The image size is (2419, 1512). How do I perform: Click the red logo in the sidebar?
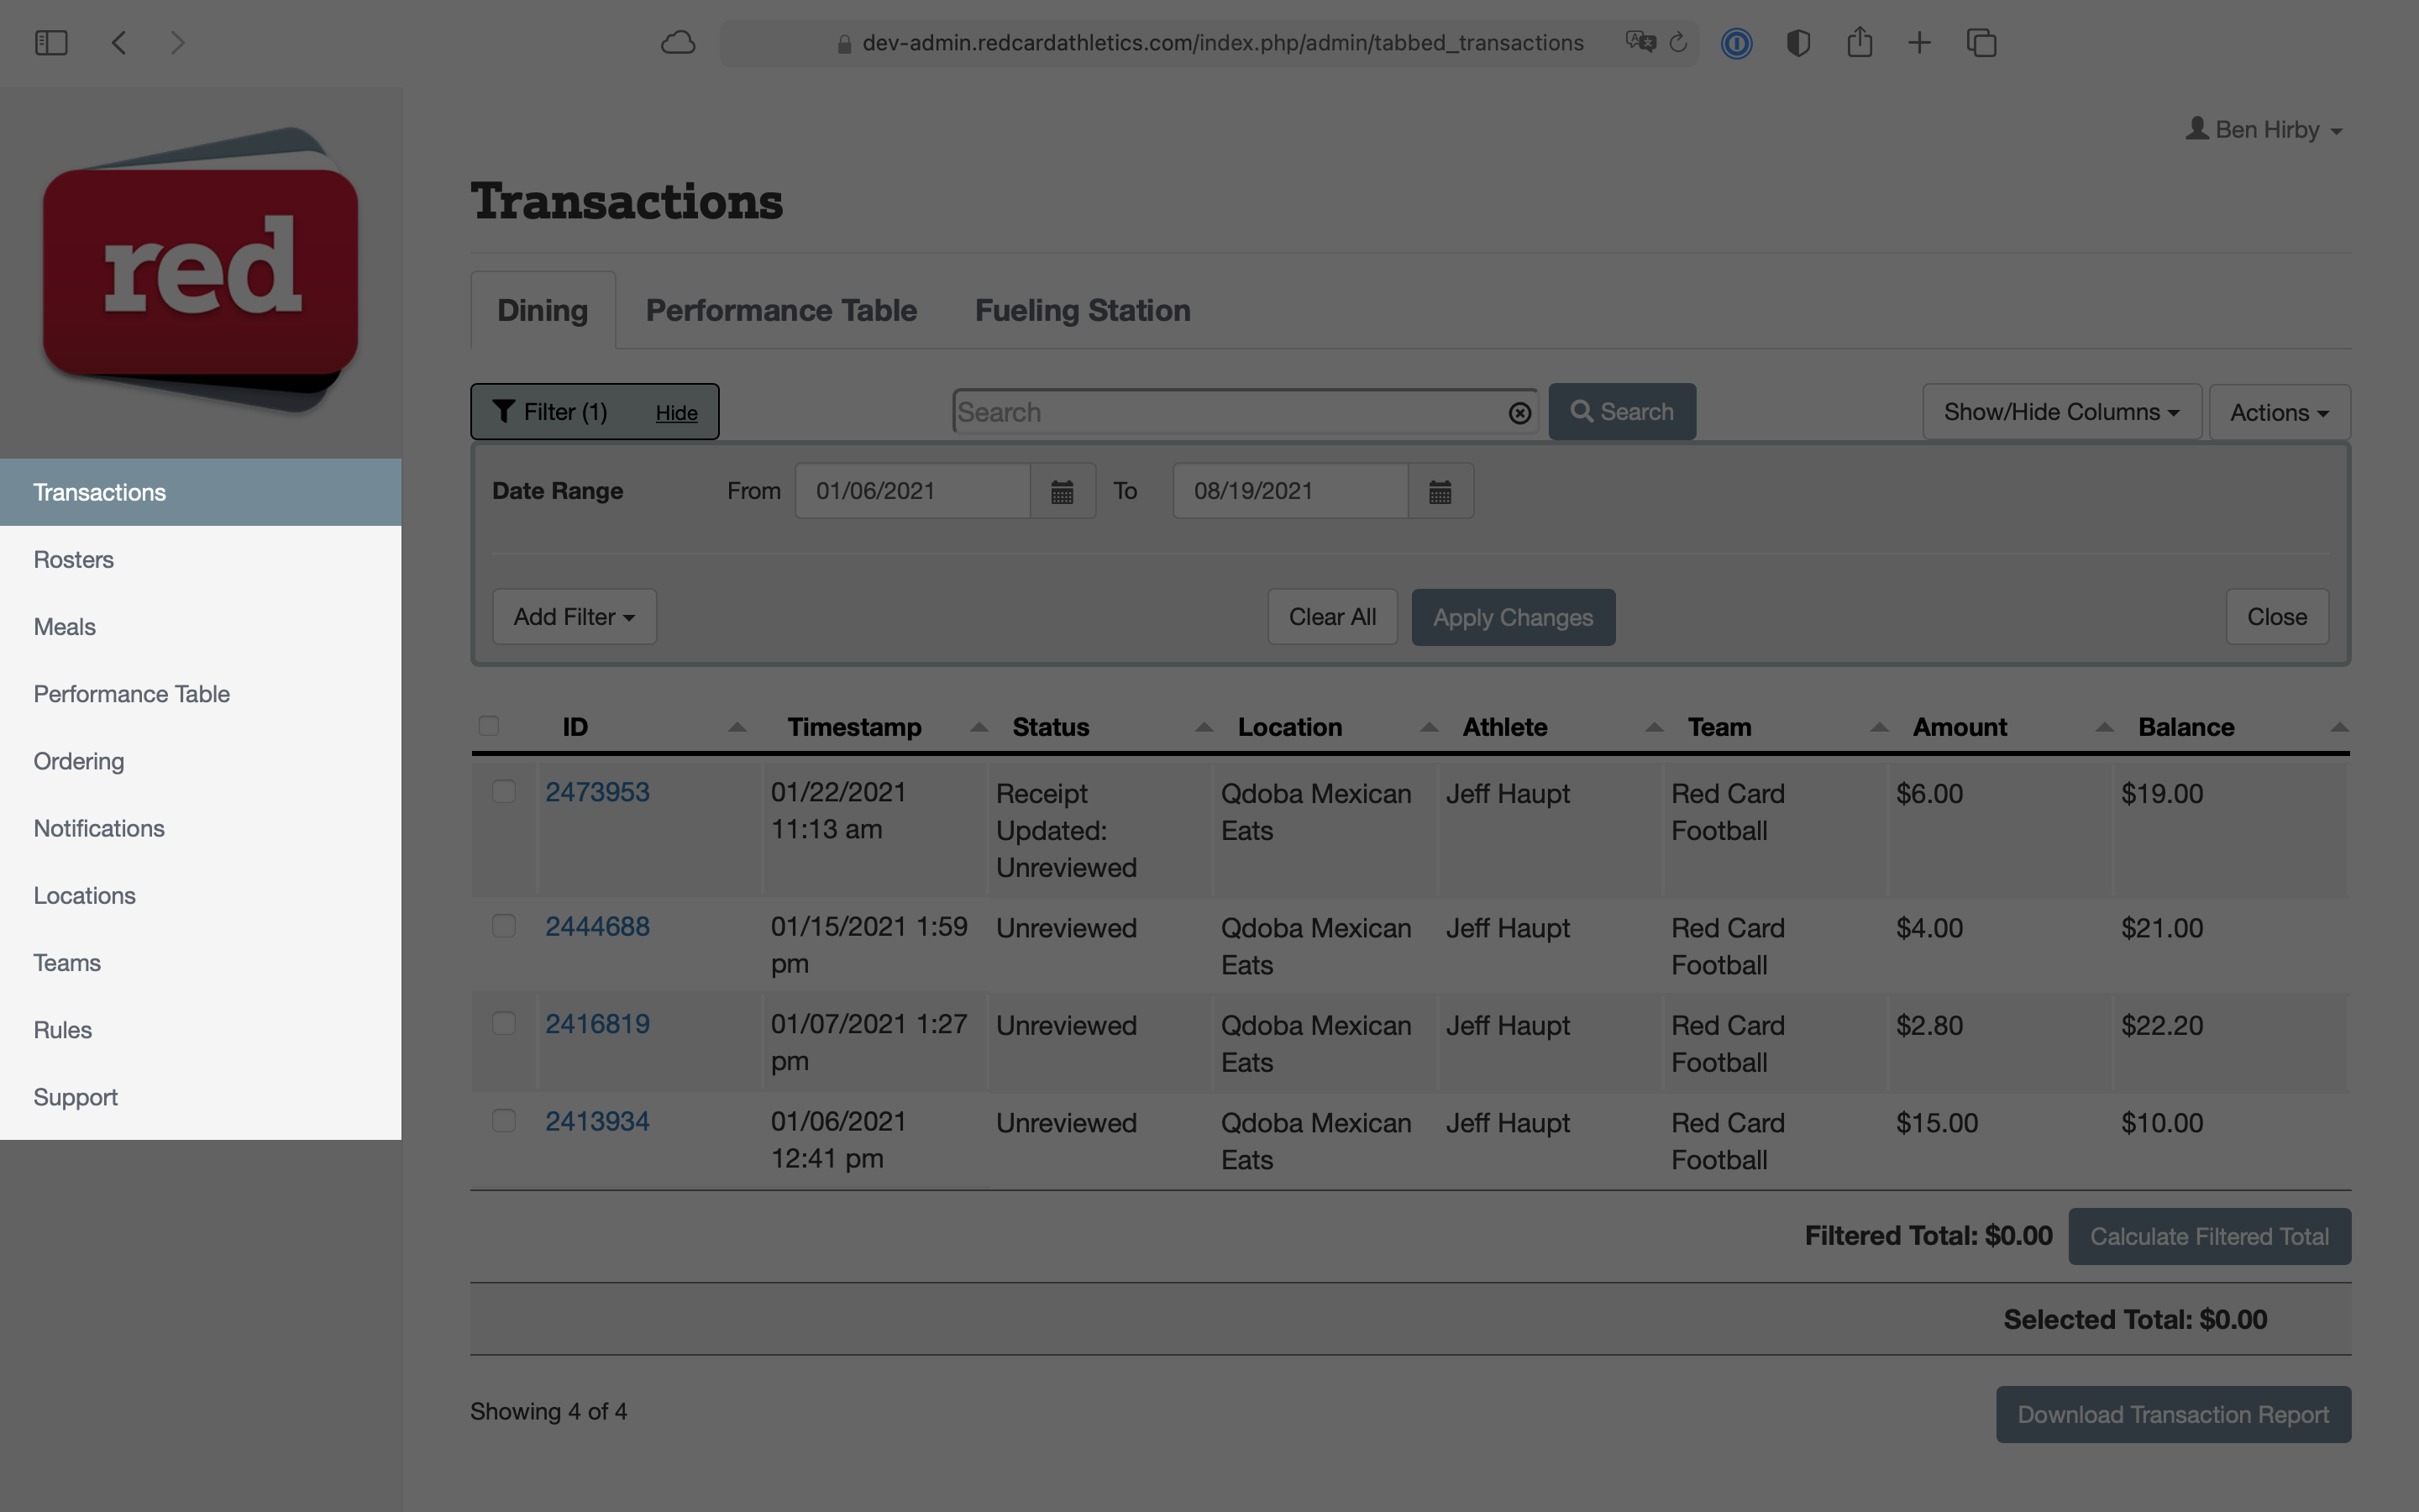(x=201, y=268)
